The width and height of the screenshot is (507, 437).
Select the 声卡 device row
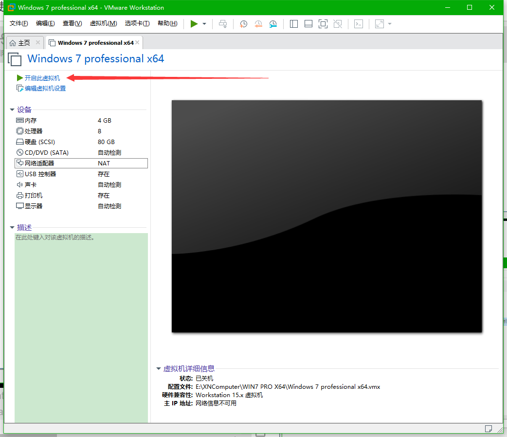point(81,185)
